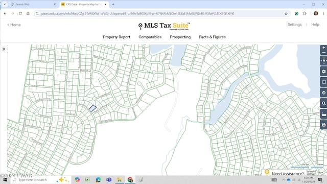The height and width of the screenshot is (184, 327).
Task: Open the Settings link
Action: 294,25
